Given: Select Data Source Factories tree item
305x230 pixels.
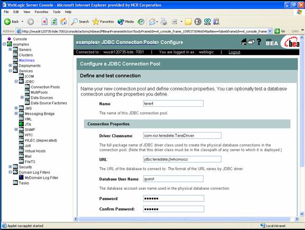Looking at the screenshot, I should pos(49,103).
